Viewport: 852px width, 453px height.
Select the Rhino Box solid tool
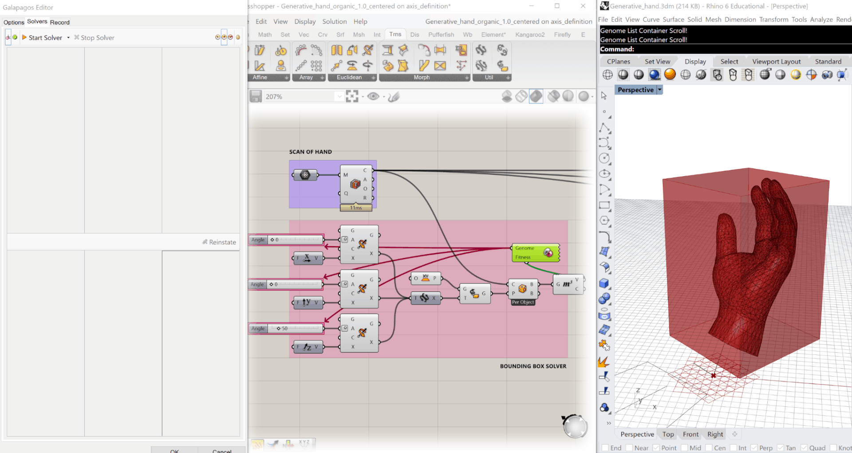(x=604, y=283)
